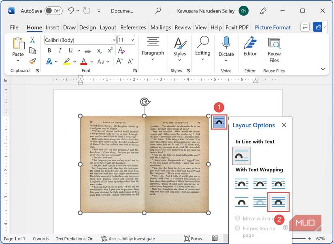Start Dictate voice typing
Viewport: 334px width, 244px height.
(226, 48)
